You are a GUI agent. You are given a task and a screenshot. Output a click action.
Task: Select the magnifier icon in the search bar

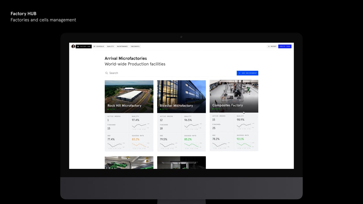click(x=107, y=73)
